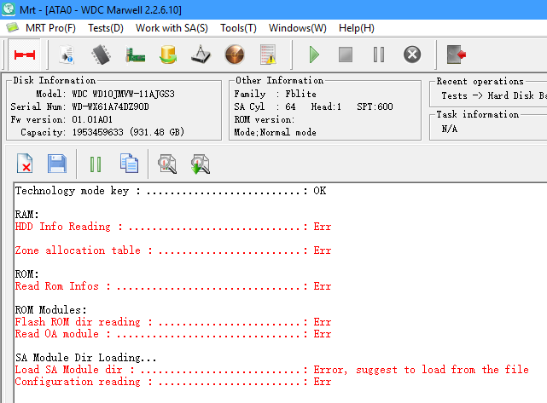The image size is (547, 403).
Task: Click the Configuration reading Err line
Action: pos(173,382)
